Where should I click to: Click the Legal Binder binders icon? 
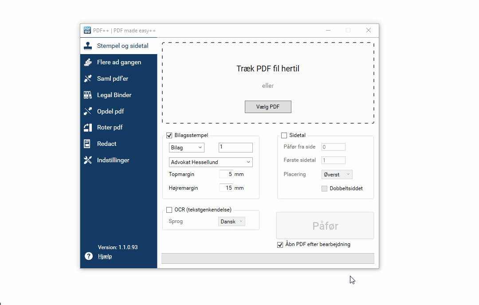pos(88,95)
